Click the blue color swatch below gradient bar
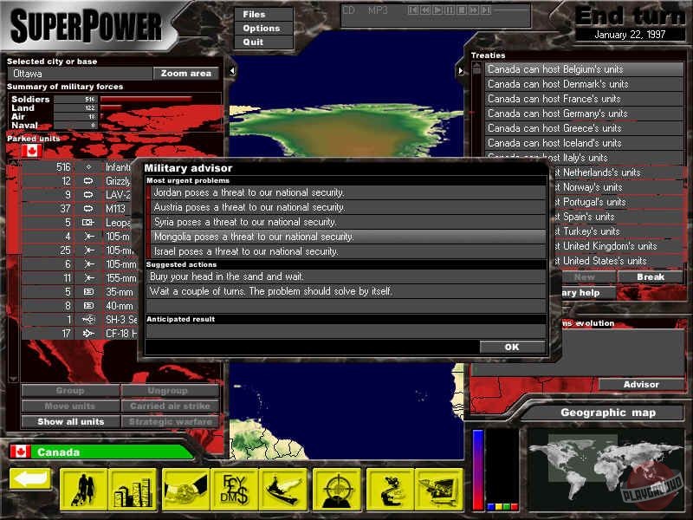Image resolution: width=693 pixels, height=520 pixels. click(489, 507)
